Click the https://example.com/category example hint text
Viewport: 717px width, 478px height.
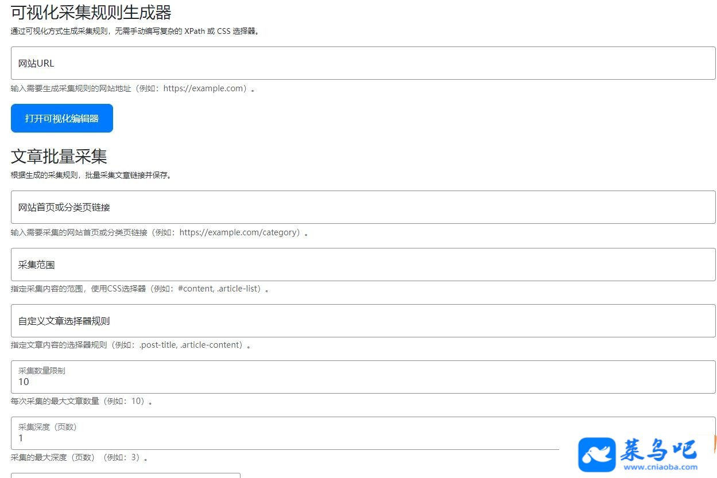[x=239, y=232]
